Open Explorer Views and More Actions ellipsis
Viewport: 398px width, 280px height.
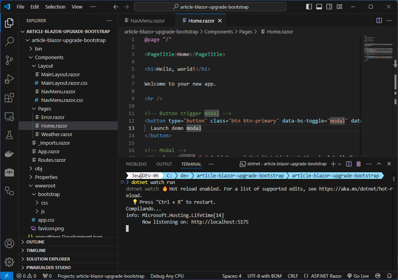click(109, 21)
